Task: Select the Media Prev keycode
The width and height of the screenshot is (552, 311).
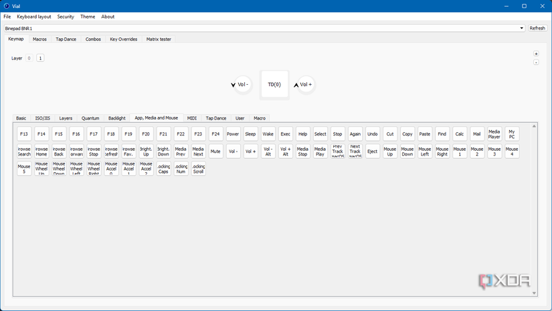Action: (x=181, y=151)
